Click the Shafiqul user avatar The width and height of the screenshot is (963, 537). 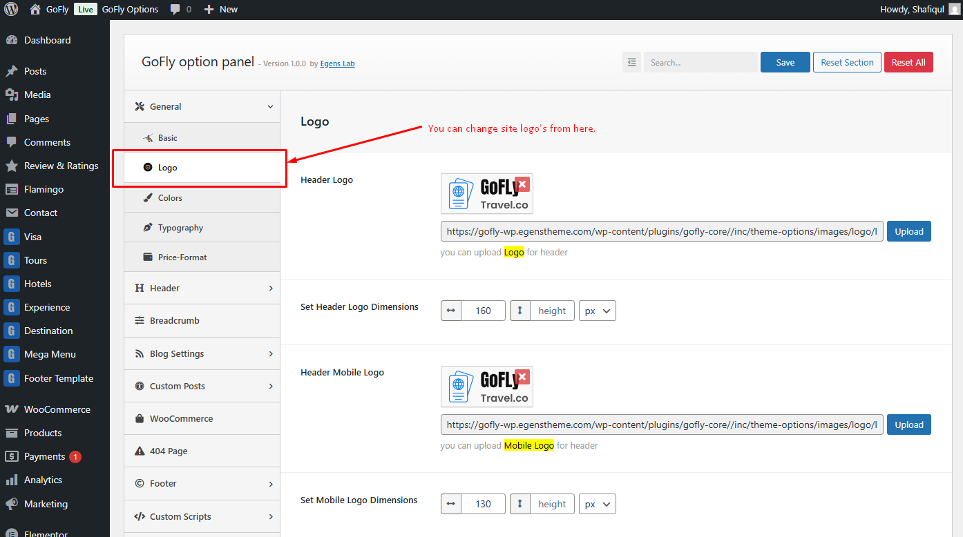954,10
